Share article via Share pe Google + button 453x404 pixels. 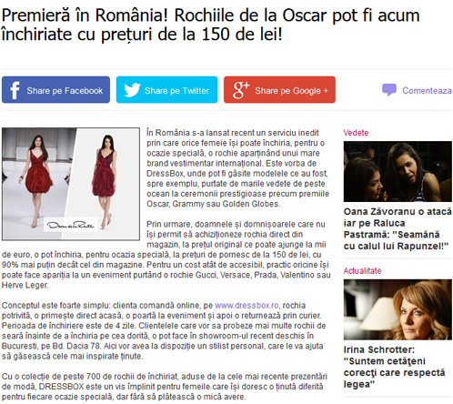279,90
